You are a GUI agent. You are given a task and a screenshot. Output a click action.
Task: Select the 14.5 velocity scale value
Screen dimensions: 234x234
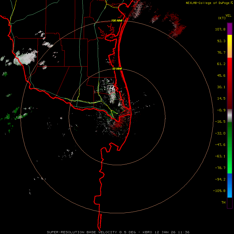(221, 99)
